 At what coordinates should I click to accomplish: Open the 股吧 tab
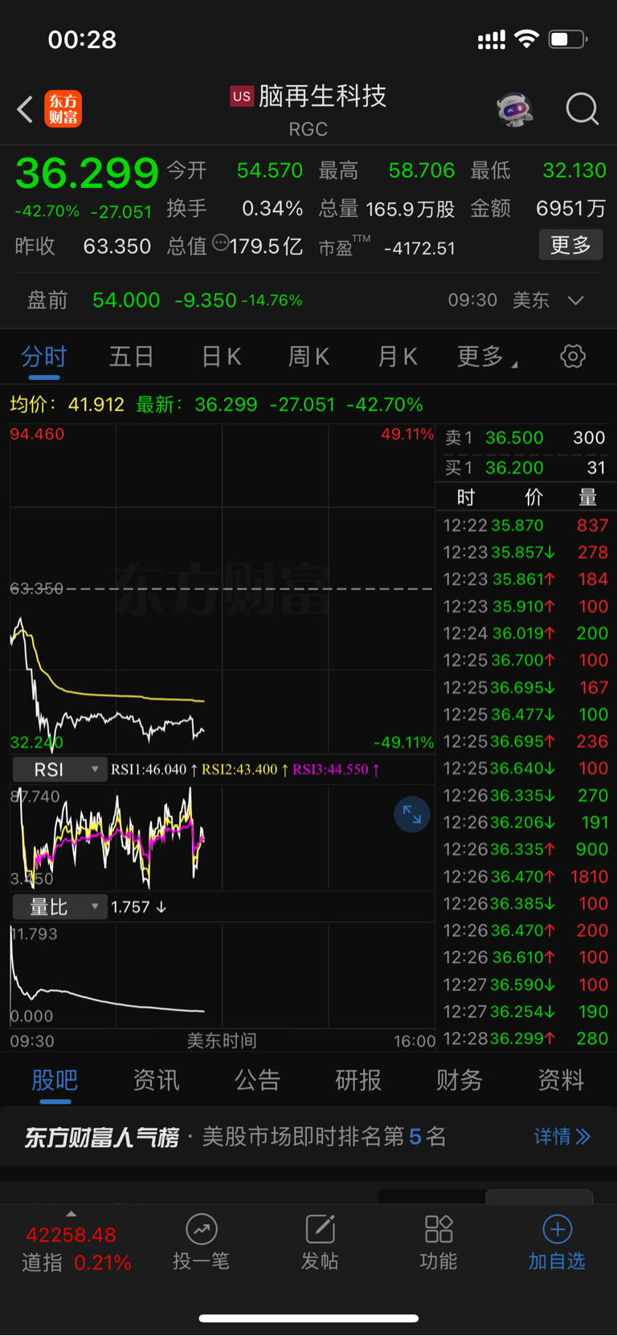click(x=55, y=1080)
